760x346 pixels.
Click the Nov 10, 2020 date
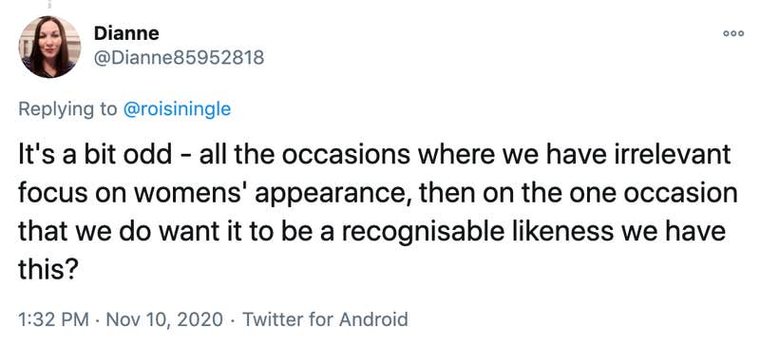pyautogui.click(x=164, y=319)
